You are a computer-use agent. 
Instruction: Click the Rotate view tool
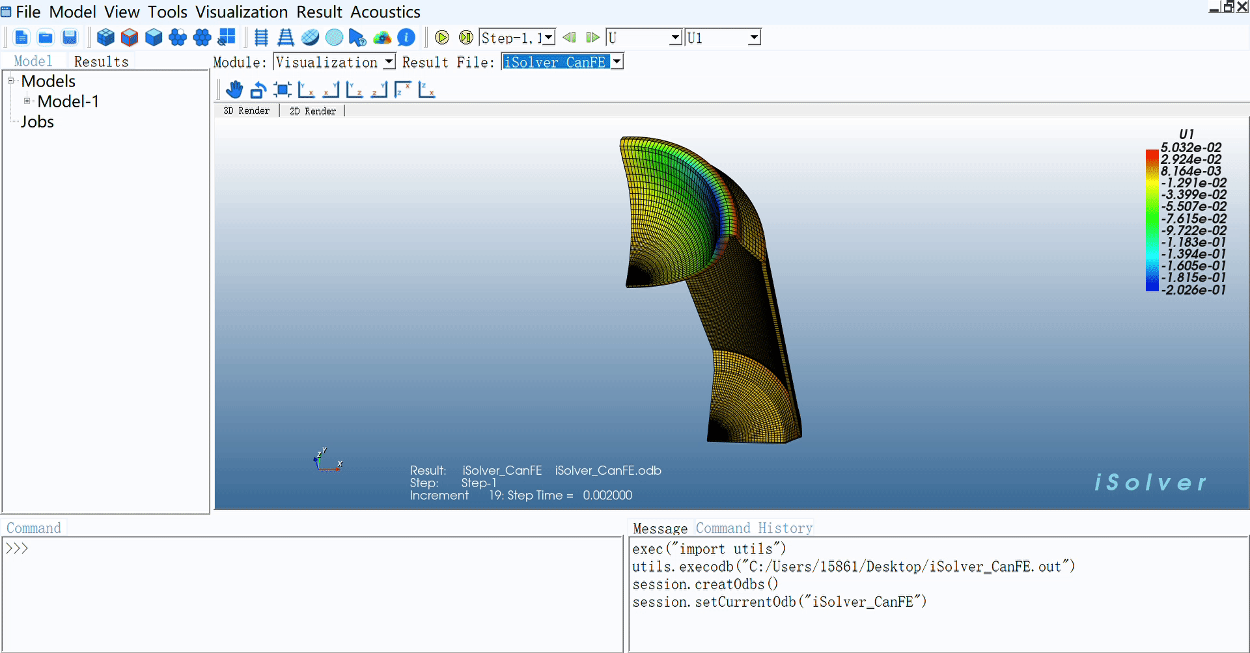pos(258,90)
